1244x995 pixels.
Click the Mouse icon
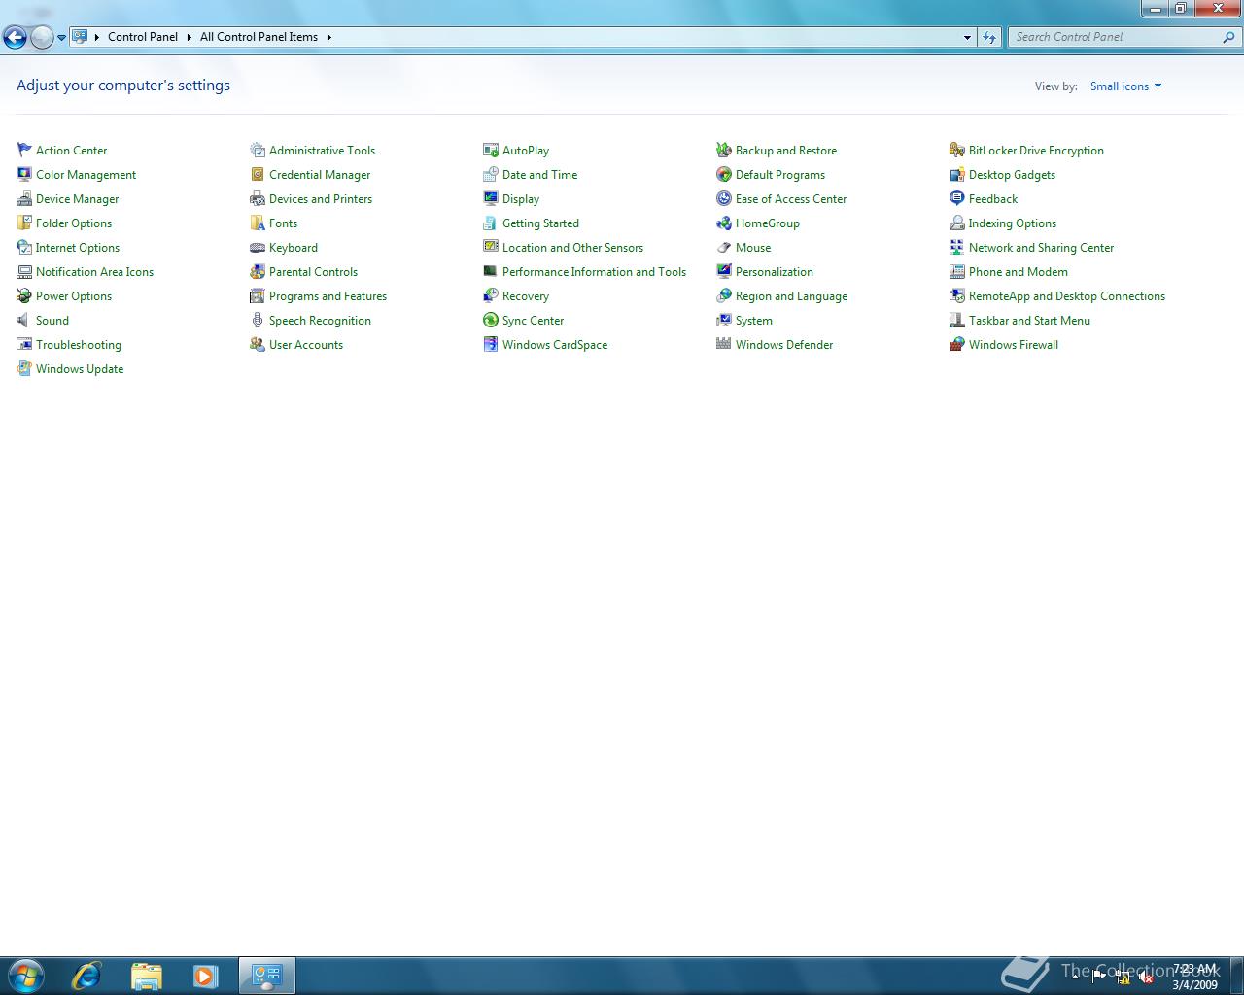[724, 247]
